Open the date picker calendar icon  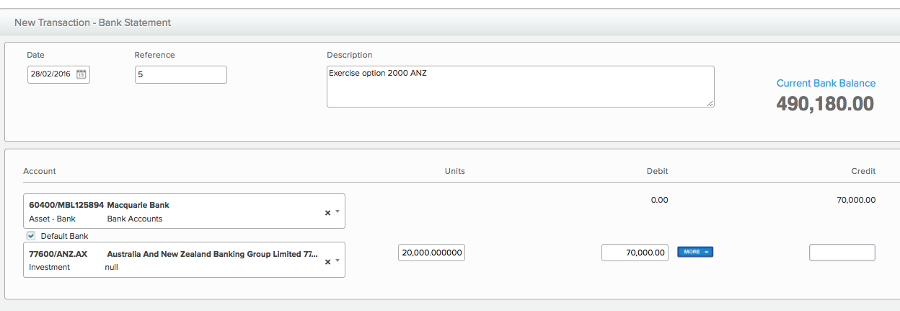click(81, 74)
